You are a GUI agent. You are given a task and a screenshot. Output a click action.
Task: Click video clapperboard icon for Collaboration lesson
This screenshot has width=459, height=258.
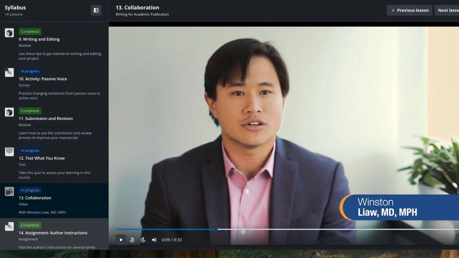[x=9, y=191]
